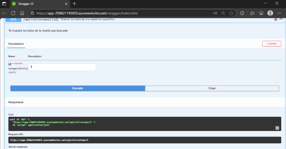Maximize the browser window
286x149 pixels.
click(x=277, y=3)
